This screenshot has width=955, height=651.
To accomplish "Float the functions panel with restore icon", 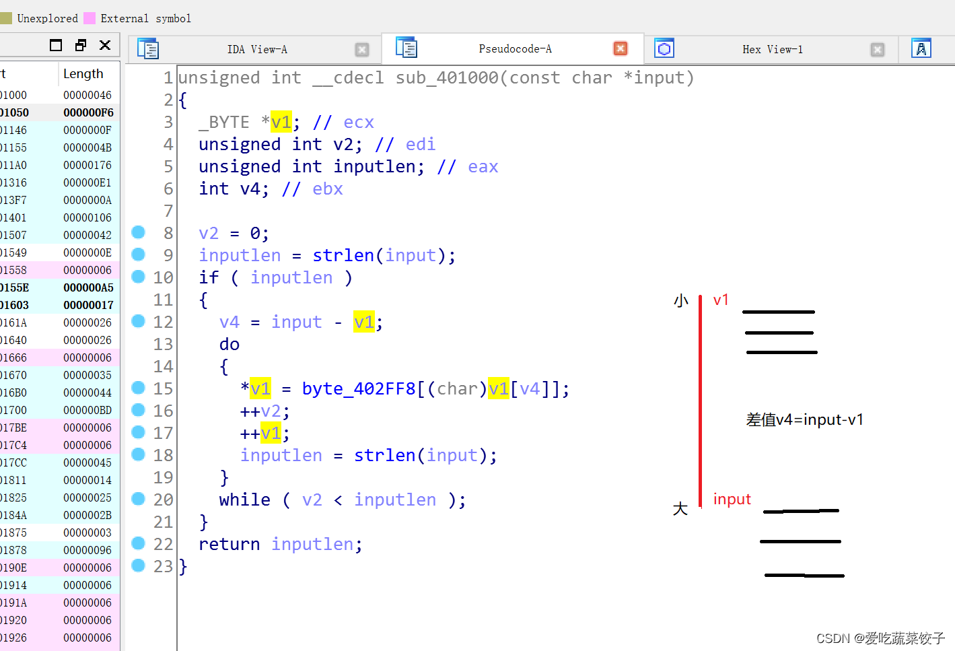I will click(x=81, y=45).
